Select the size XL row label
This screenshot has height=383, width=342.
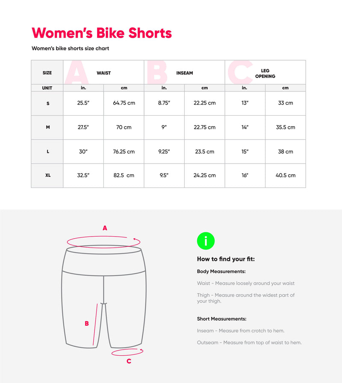(x=48, y=175)
